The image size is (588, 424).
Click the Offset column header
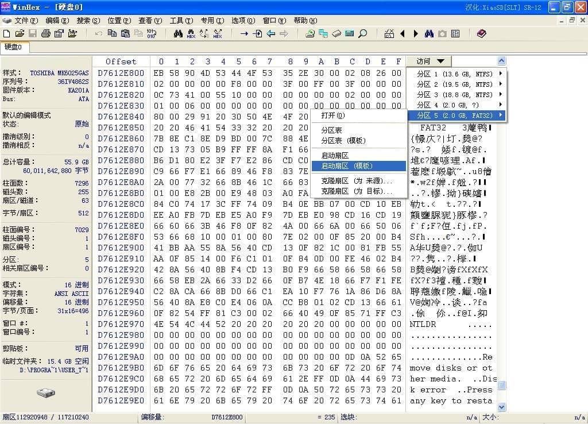tap(121, 61)
